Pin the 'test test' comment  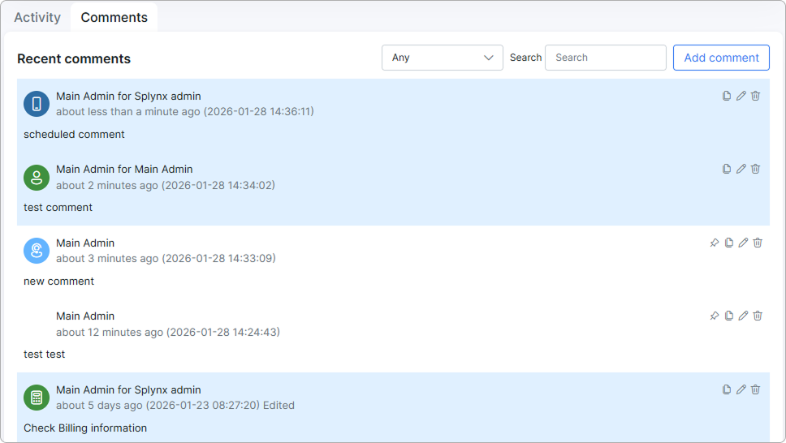point(715,316)
